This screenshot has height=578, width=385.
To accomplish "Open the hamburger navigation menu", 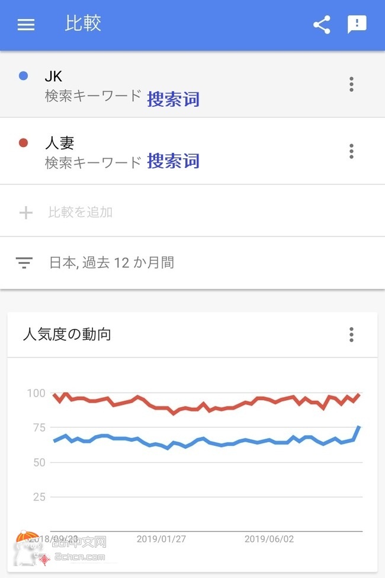I will pos(26,24).
